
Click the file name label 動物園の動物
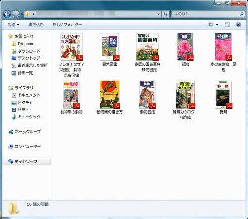[71, 112]
